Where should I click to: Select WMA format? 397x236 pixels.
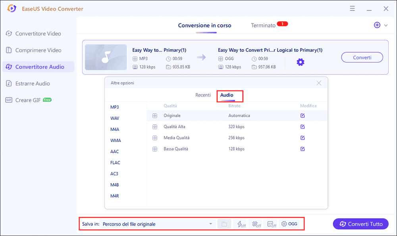point(116,140)
